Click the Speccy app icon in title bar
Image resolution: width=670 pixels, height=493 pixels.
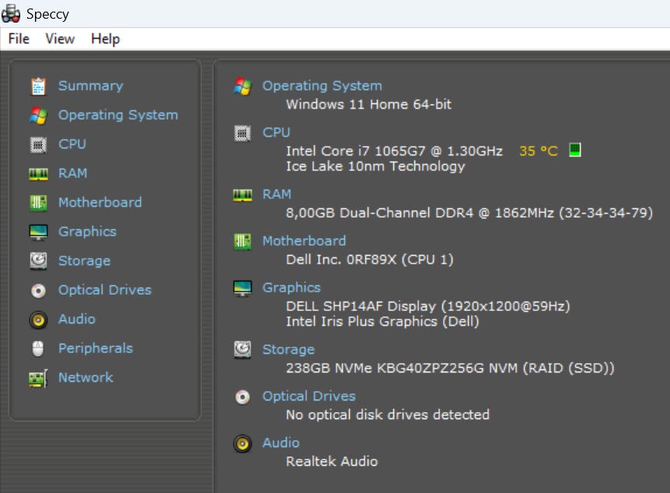point(11,14)
